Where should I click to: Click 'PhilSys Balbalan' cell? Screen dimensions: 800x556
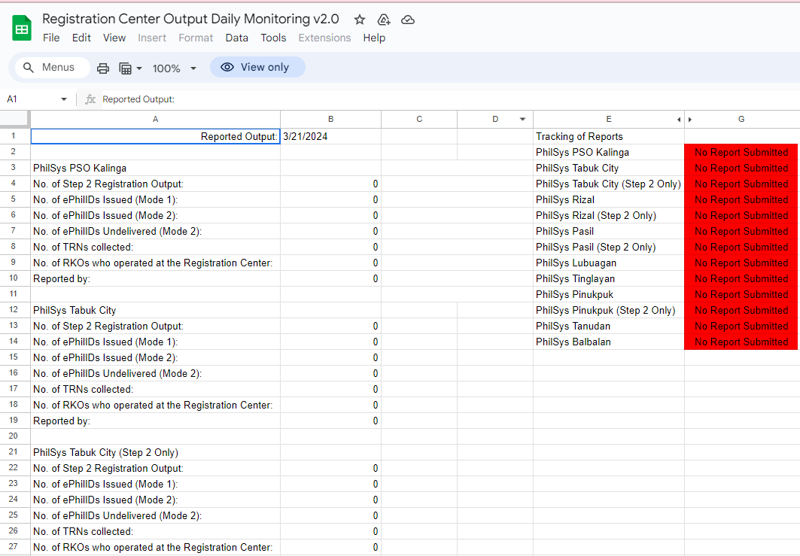pos(609,342)
